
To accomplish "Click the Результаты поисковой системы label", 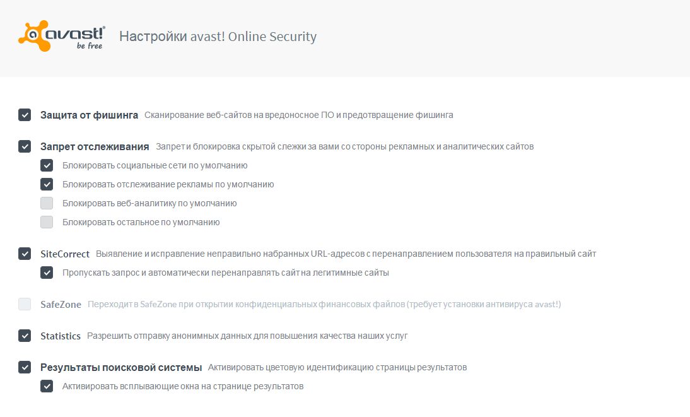I will tap(121, 367).
